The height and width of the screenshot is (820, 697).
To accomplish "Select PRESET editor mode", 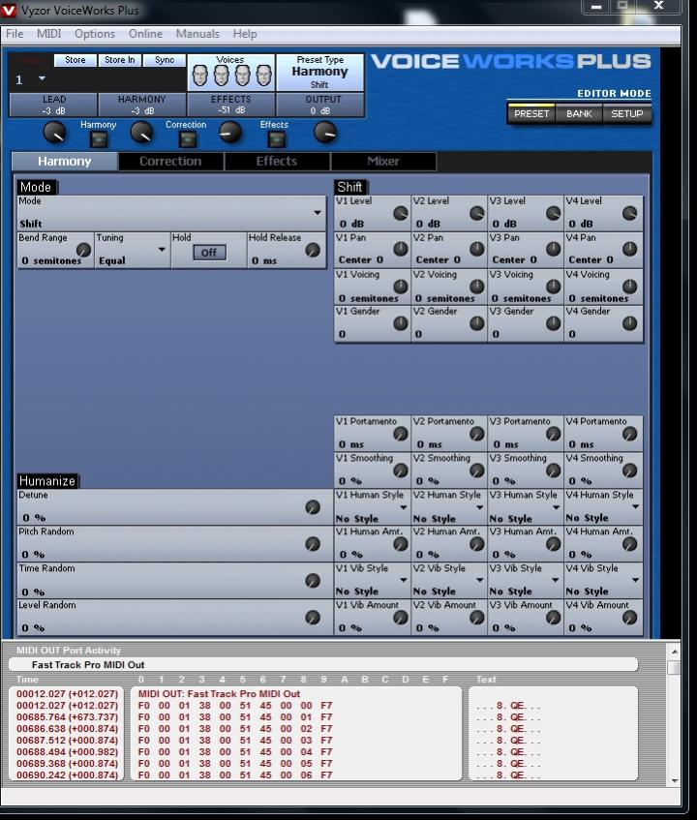I will (531, 113).
